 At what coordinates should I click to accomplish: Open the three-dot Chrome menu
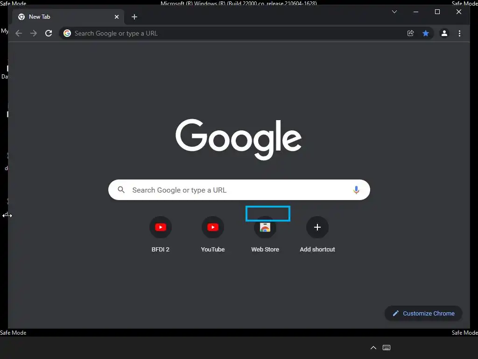460,33
